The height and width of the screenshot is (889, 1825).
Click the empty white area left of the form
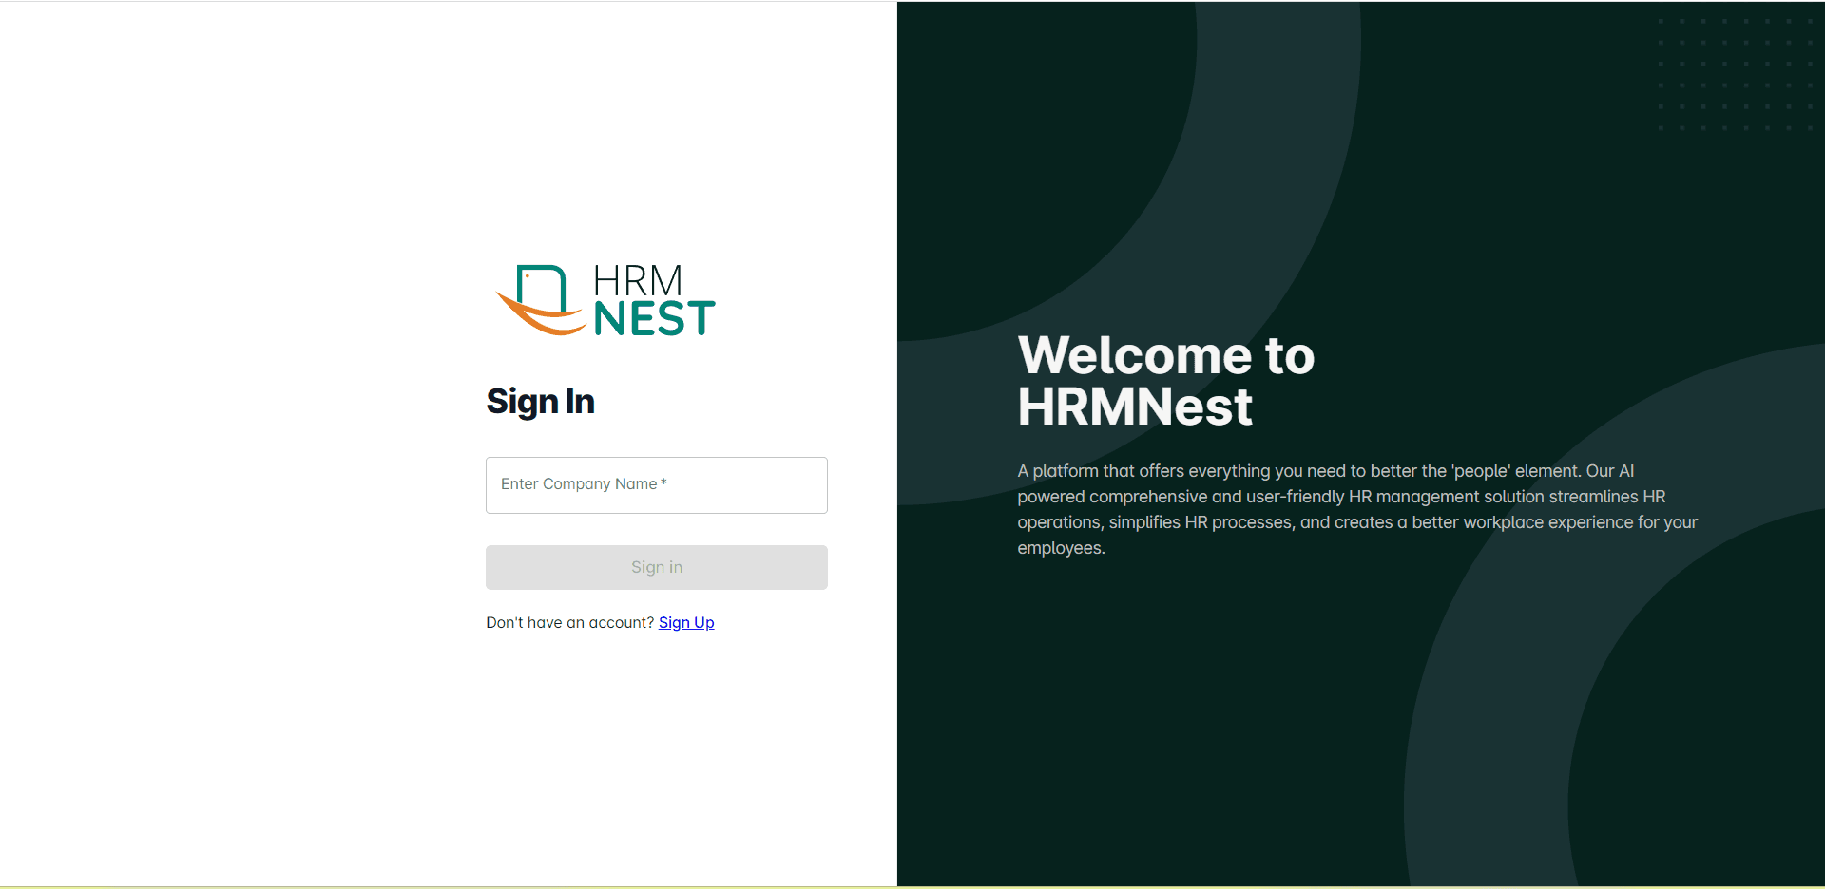pos(238,475)
